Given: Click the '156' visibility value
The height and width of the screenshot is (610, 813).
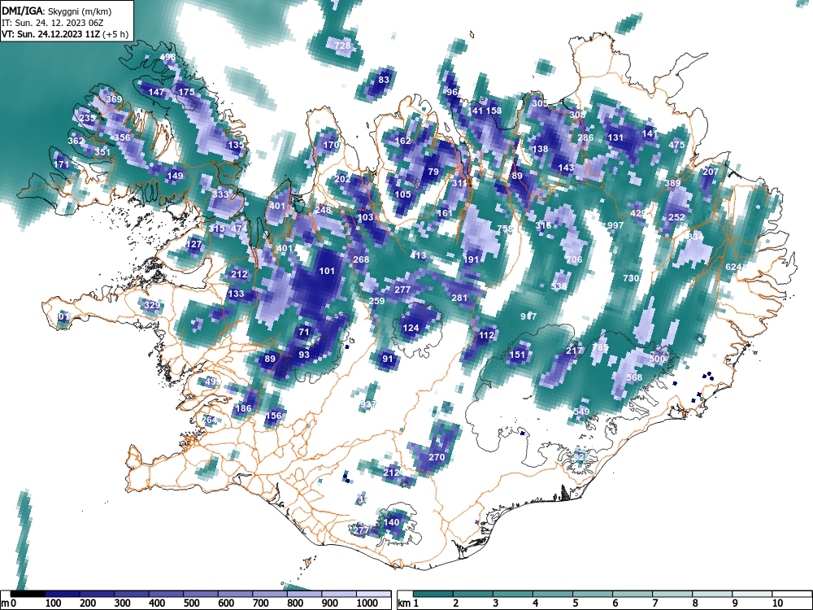Looking at the screenshot, I should 273,416.
